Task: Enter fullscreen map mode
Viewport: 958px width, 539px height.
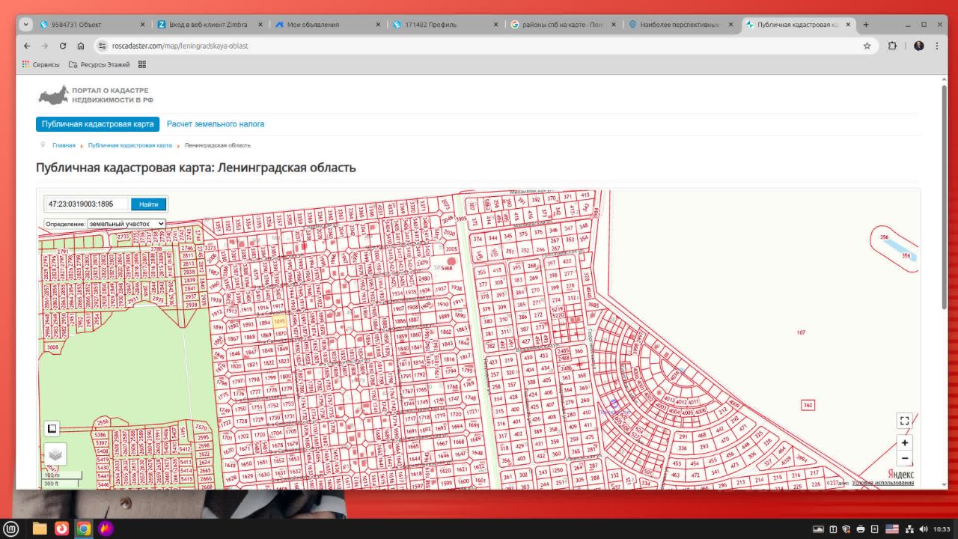Action: pos(905,421)
